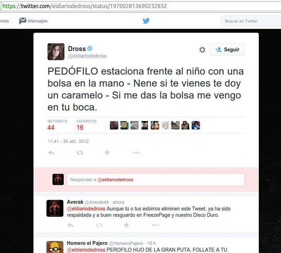Screen dimensions: 281x253
Task: Open Homero el Pajero's profile name
Action: pyautogui.click(x=87, y=243)
